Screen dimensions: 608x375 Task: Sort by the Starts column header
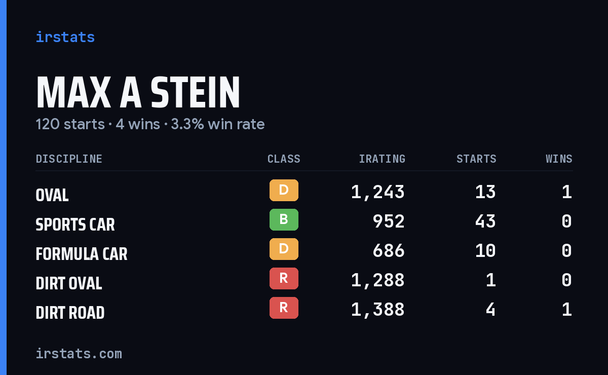coord(476,159)
